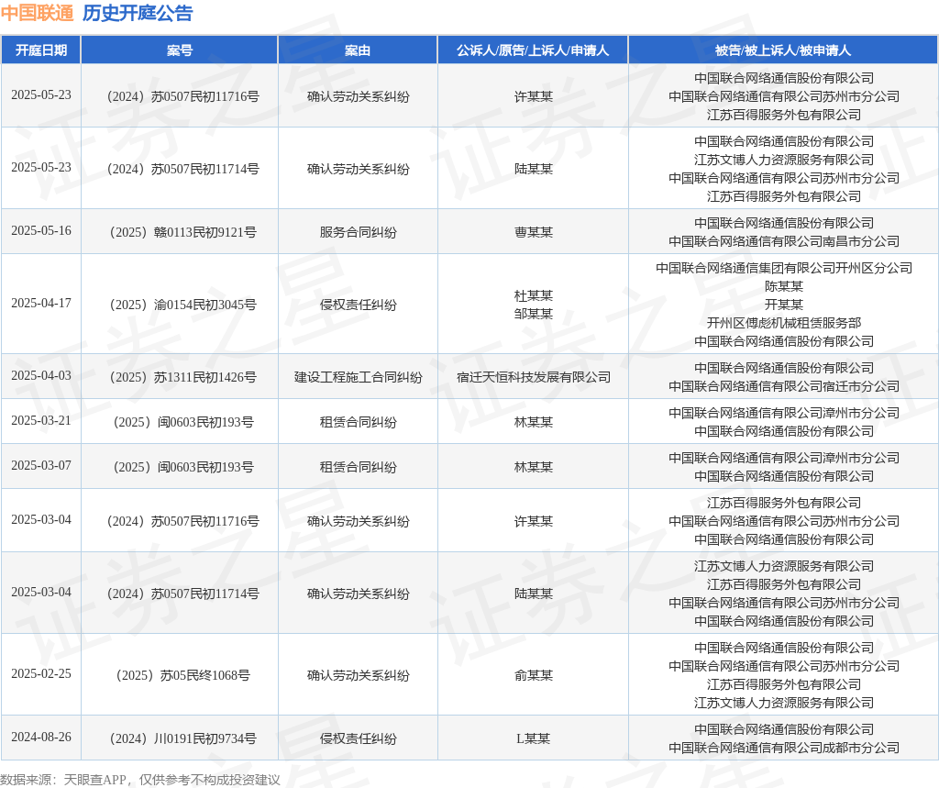Select the date 2025-02-25
The image size is (939, 788).
point(40,674)
